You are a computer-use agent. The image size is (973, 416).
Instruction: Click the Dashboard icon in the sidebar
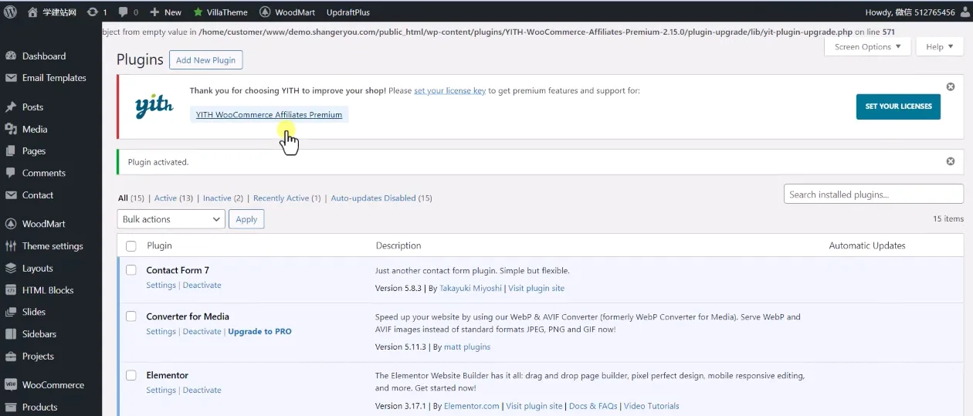(11, 56)
